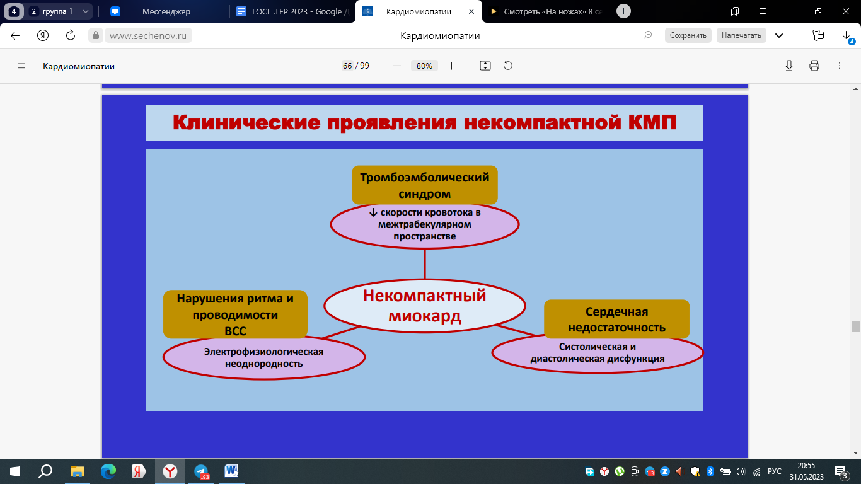Open browser tab manager icon
This screenshot has width=861, height=484.
(735, 11)
